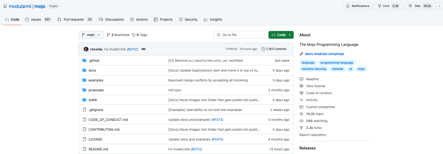The width and height of the screenshot is (443, 154).
Task: Open the Insights tab
Action: (213, 20)
